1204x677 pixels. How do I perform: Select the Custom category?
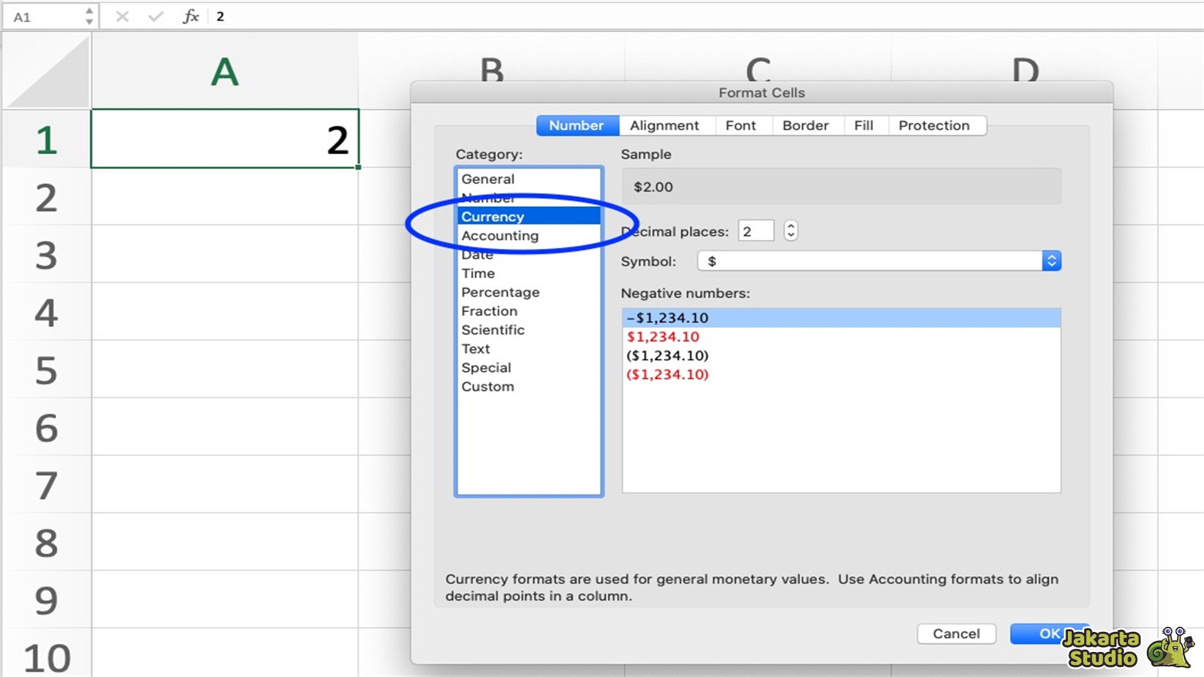487,387
